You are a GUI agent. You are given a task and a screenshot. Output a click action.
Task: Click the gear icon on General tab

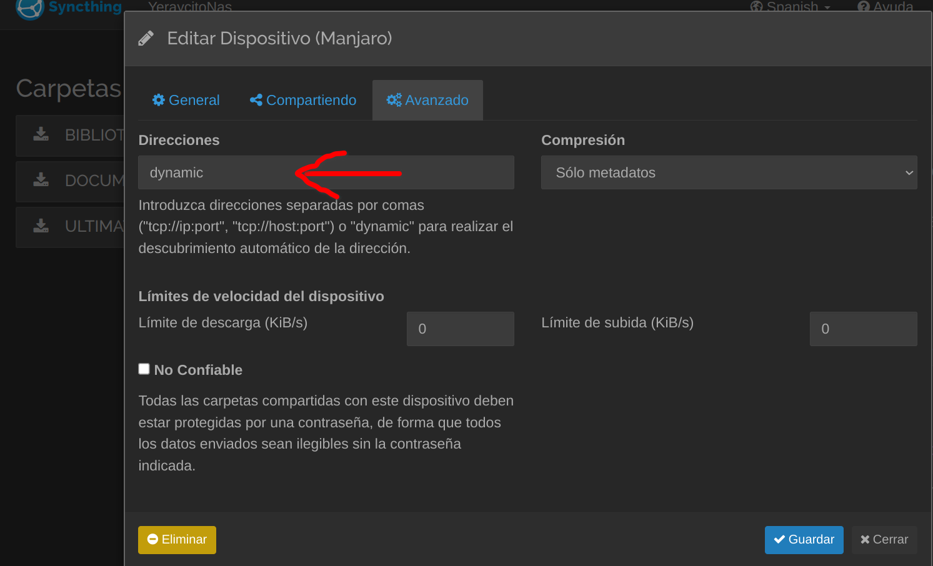click(159, 100)
